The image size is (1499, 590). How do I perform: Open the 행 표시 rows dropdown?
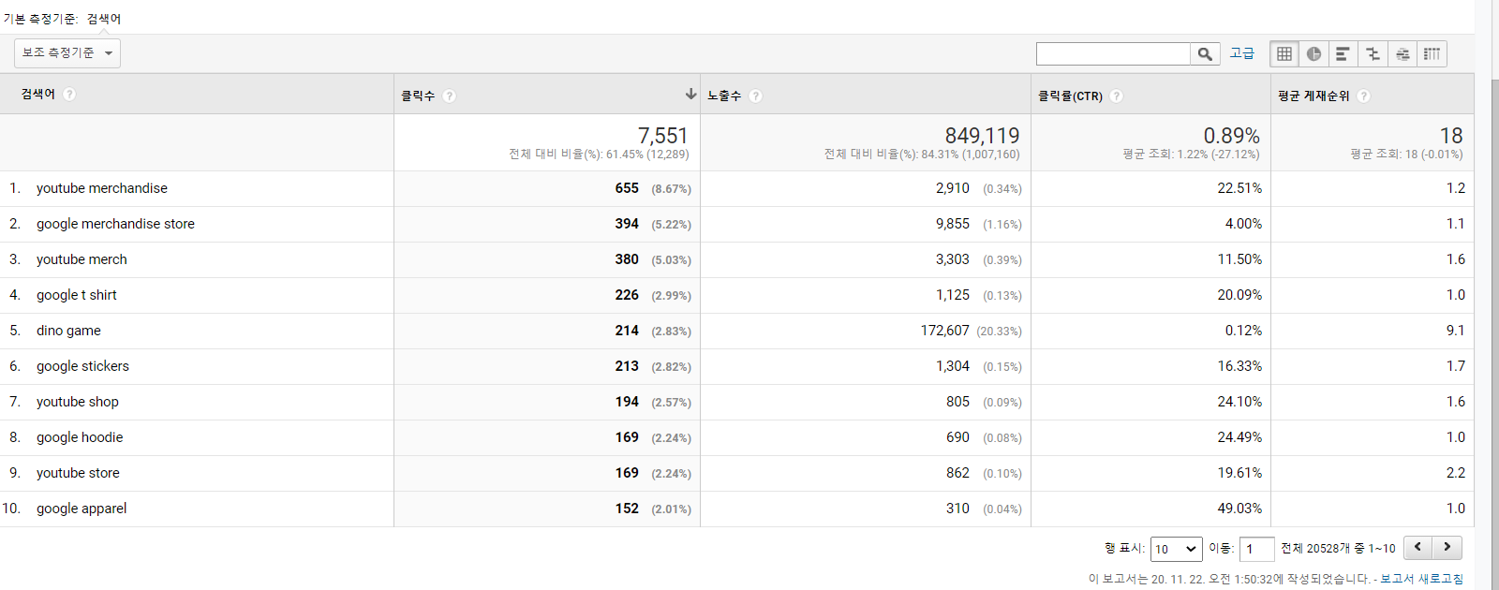[x=1176, y=549]
